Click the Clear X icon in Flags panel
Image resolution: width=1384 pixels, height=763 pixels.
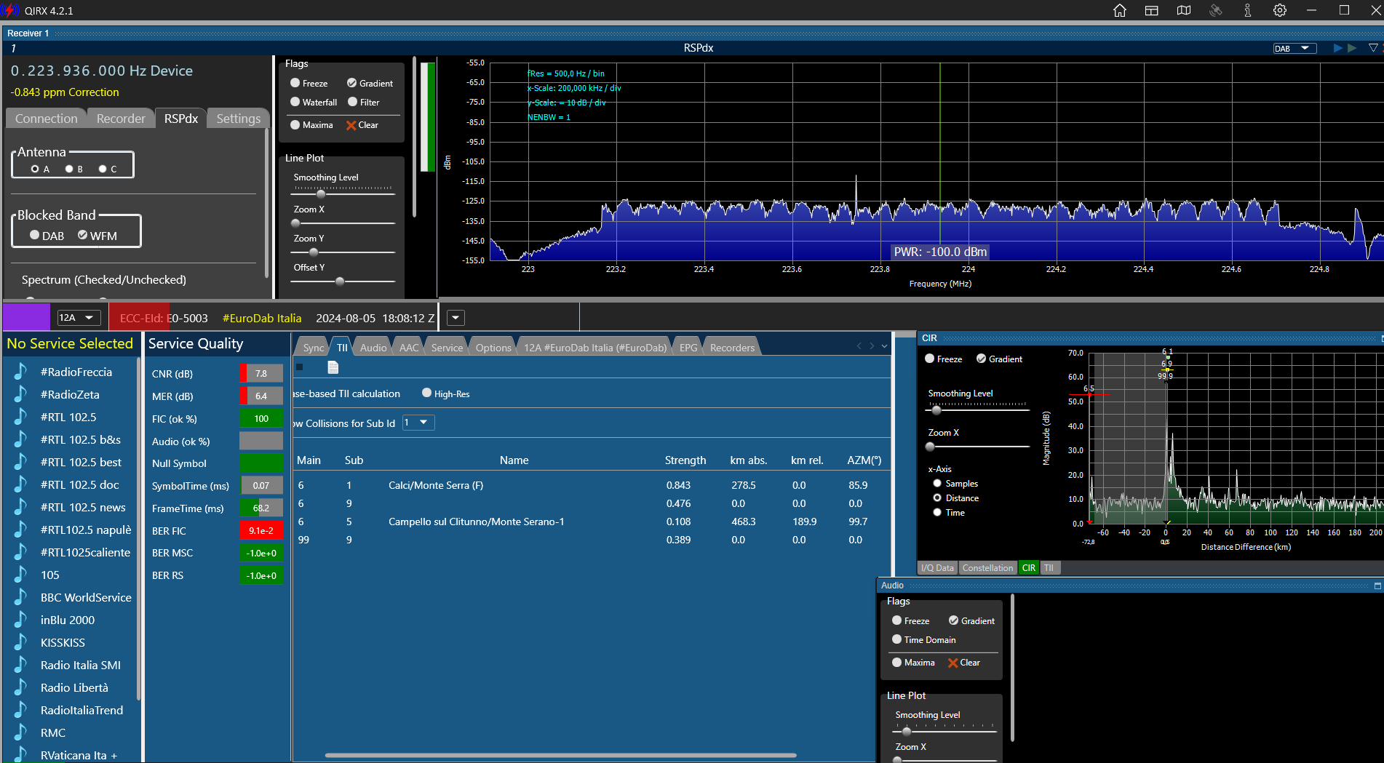(x=351, y=125)
